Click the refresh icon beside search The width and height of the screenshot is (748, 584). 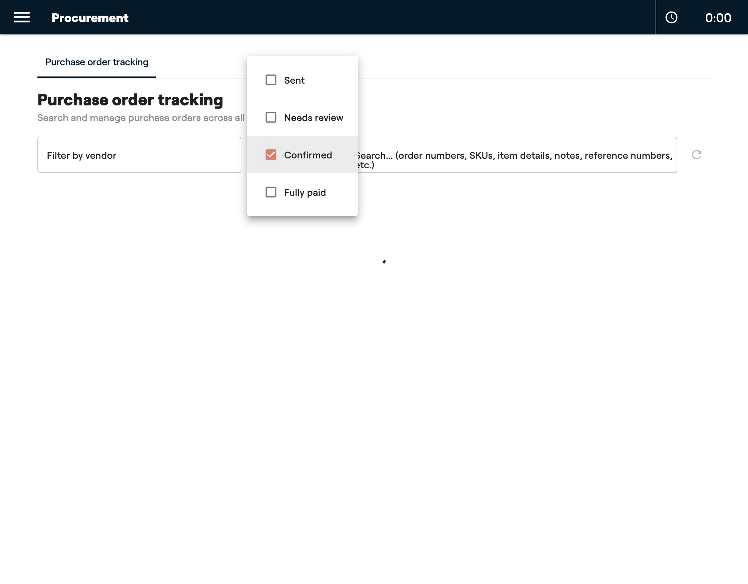[x=697, y=155]
